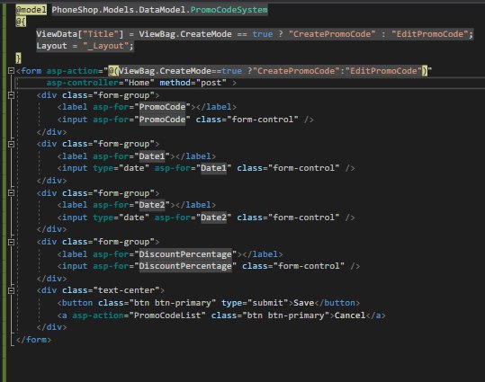Click ViewData["Title"] in the Razor block
This screenshot has width=485, height=382.
pyautogui.click(x=80, y=34)
